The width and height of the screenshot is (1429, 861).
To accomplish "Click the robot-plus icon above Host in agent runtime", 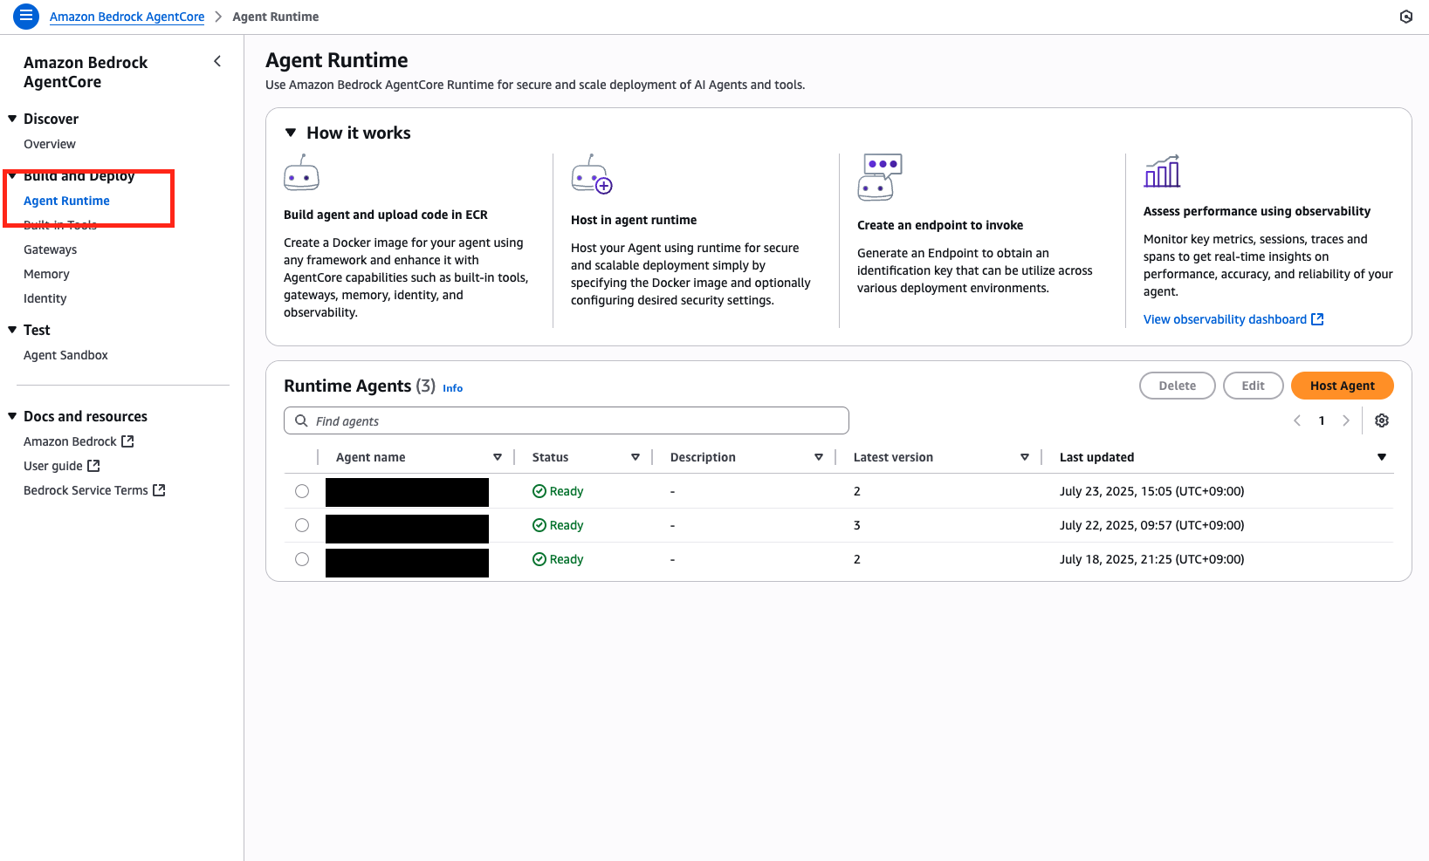I will [592, 174].
